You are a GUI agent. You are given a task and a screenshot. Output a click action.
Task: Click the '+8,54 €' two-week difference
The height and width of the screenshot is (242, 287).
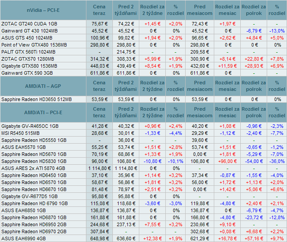coord(153,66)
